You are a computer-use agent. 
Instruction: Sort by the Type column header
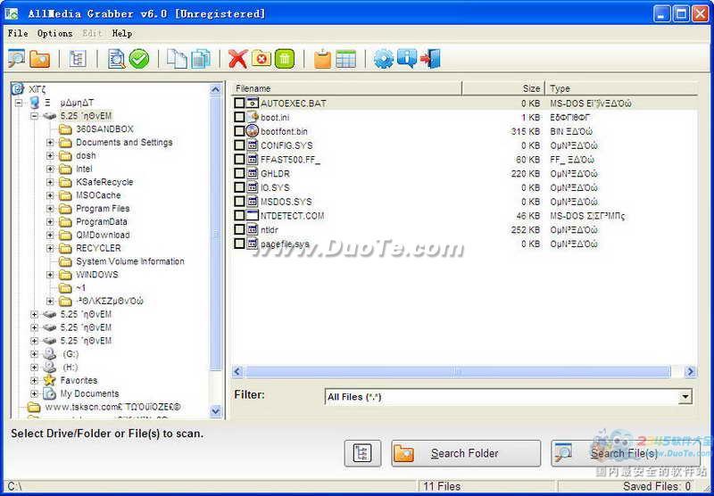[x=621, y=88]
